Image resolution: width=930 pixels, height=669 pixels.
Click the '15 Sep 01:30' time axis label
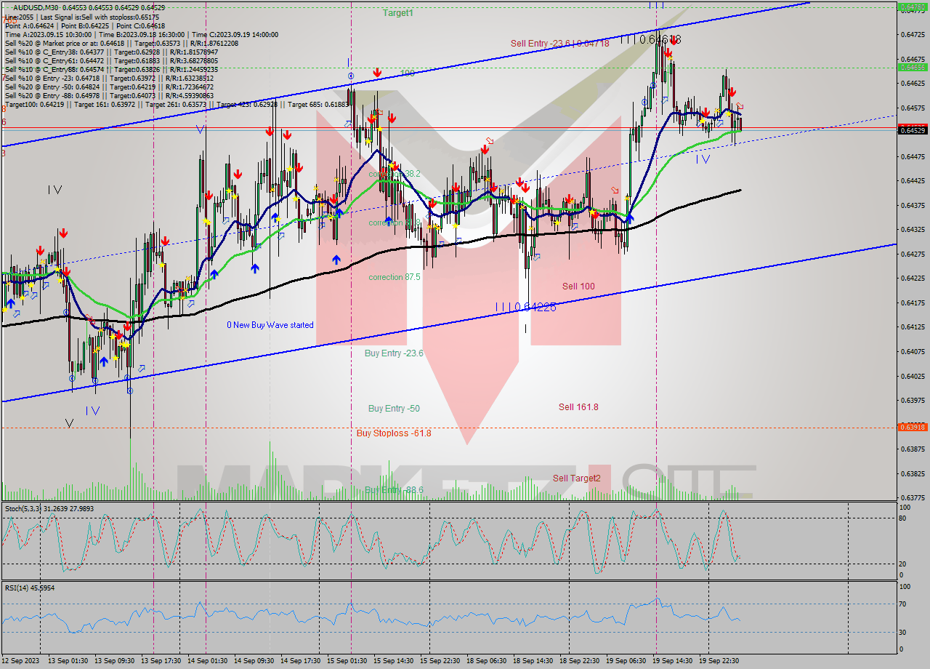pyautogui.click(x=347, y=661)
